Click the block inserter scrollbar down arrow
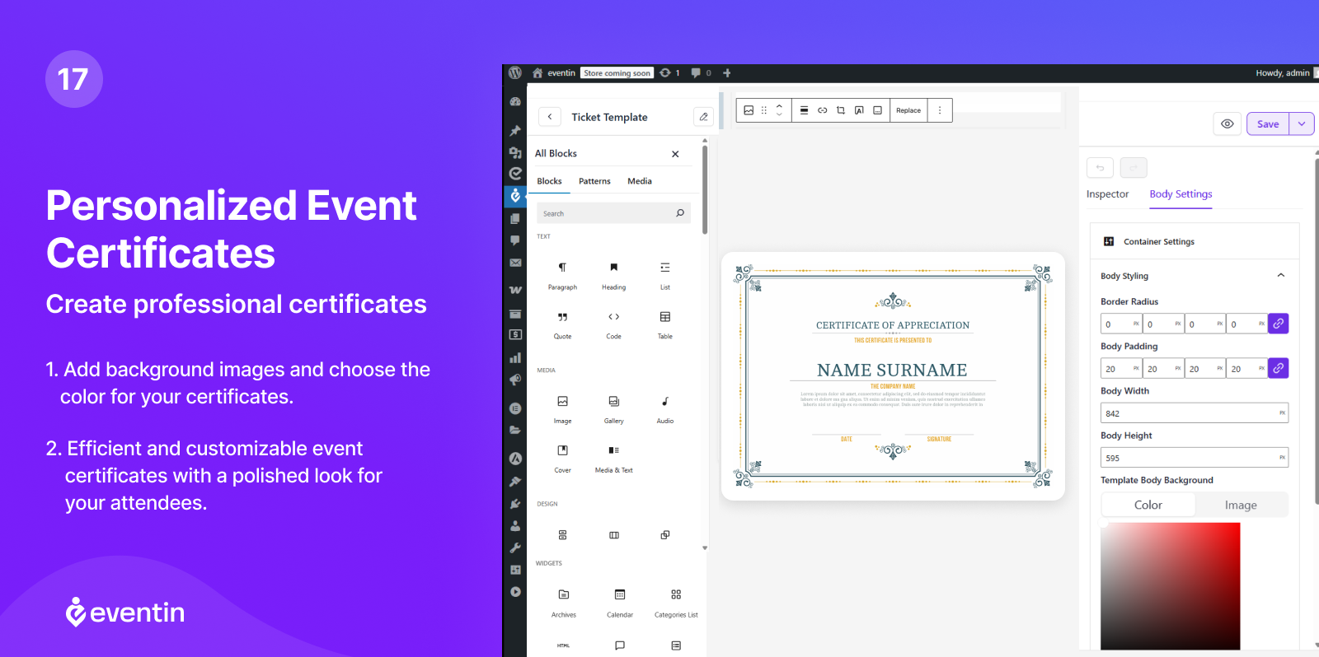1319x657 pixels. 705,547
